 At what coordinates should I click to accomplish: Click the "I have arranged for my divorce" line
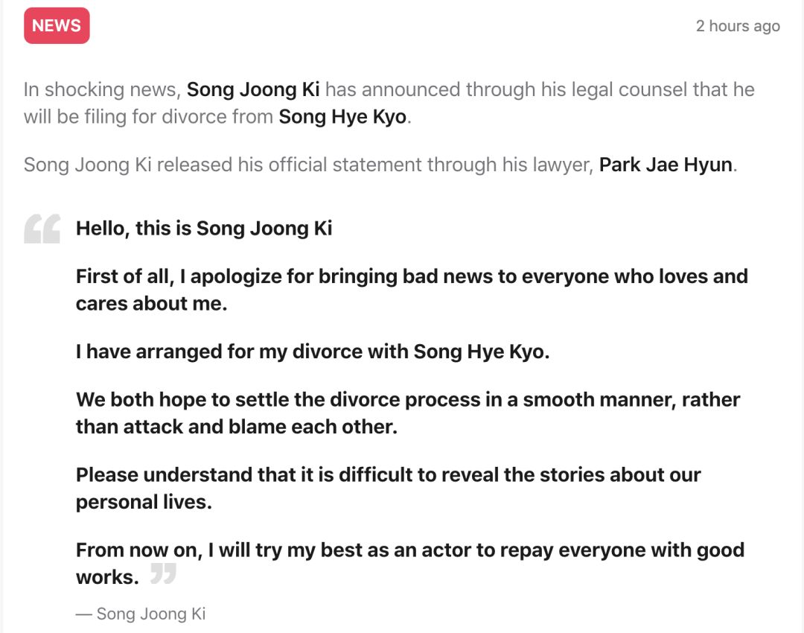click(x=313, y=352)
